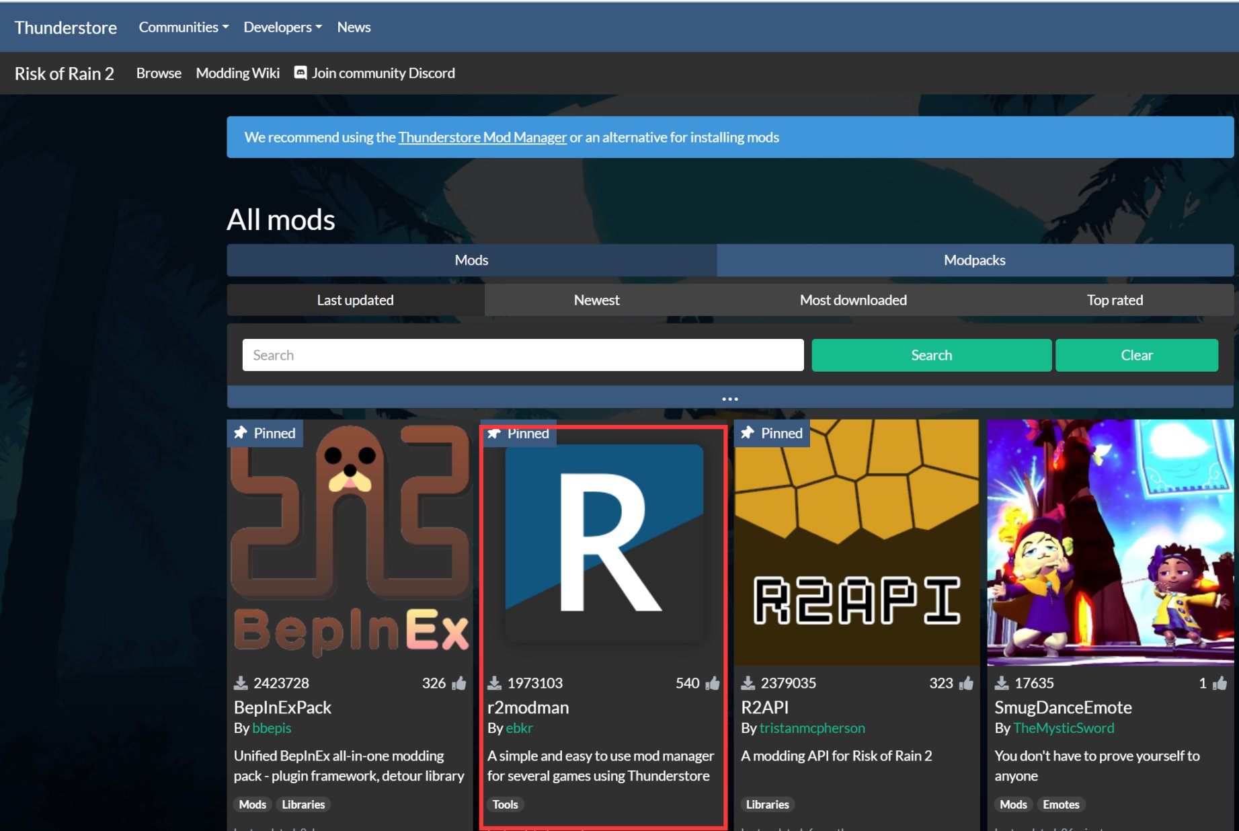Open the R2API mod title

click(x=765, y=707)
